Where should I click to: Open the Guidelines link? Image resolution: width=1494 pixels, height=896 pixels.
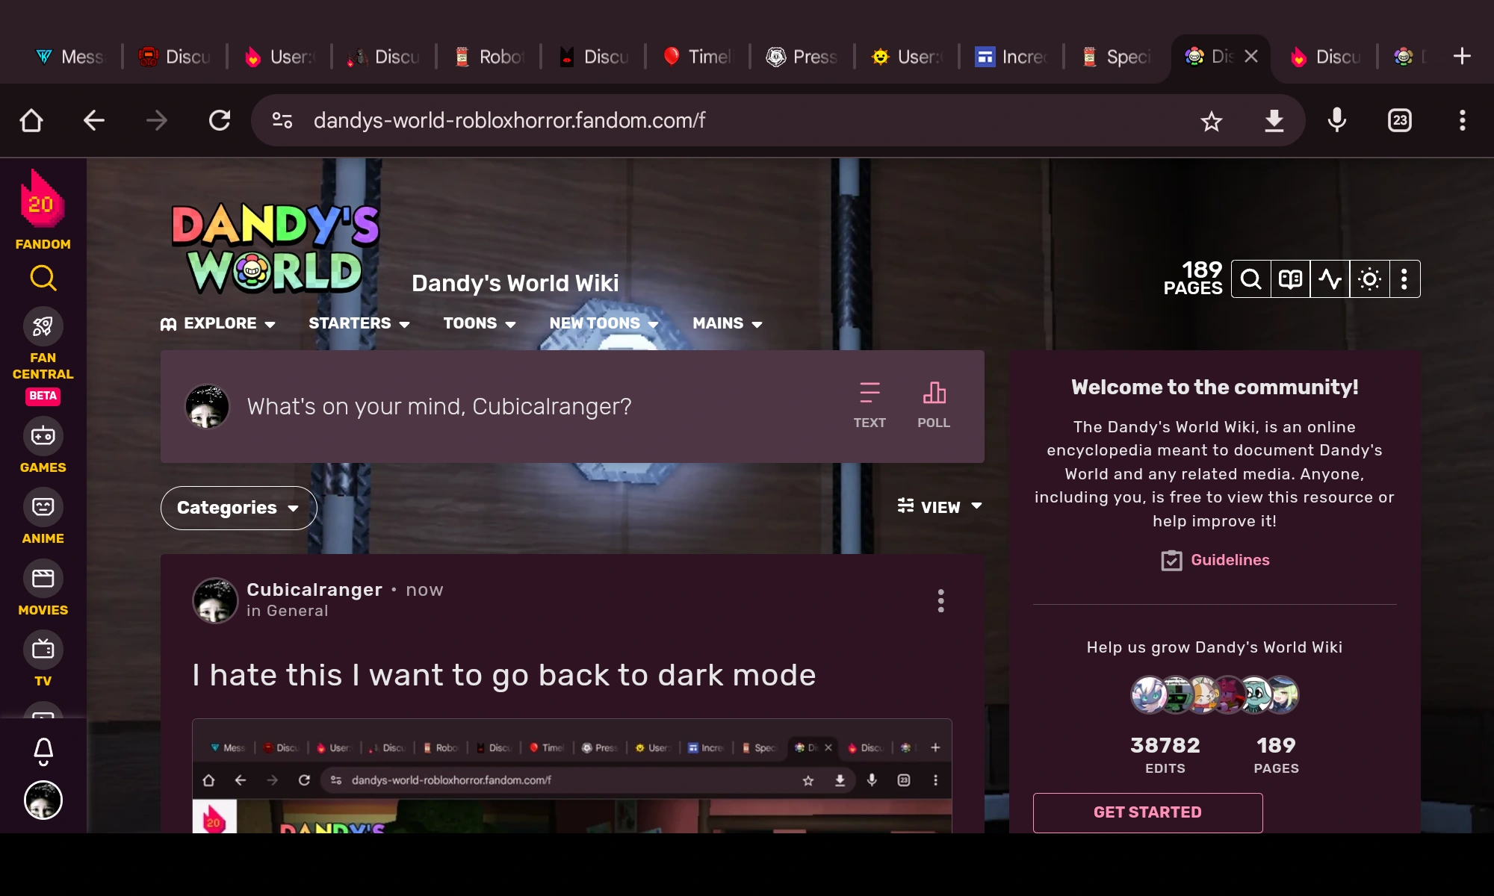click(1230, 560)
